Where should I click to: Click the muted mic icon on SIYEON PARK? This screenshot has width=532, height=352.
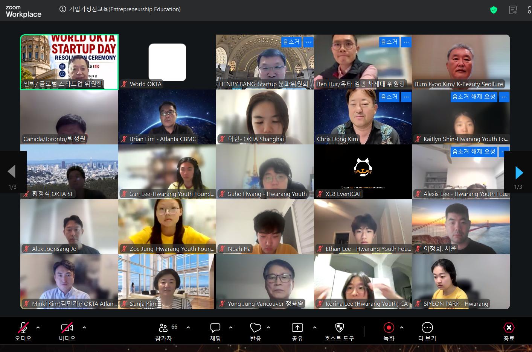[x=418, y=304]
